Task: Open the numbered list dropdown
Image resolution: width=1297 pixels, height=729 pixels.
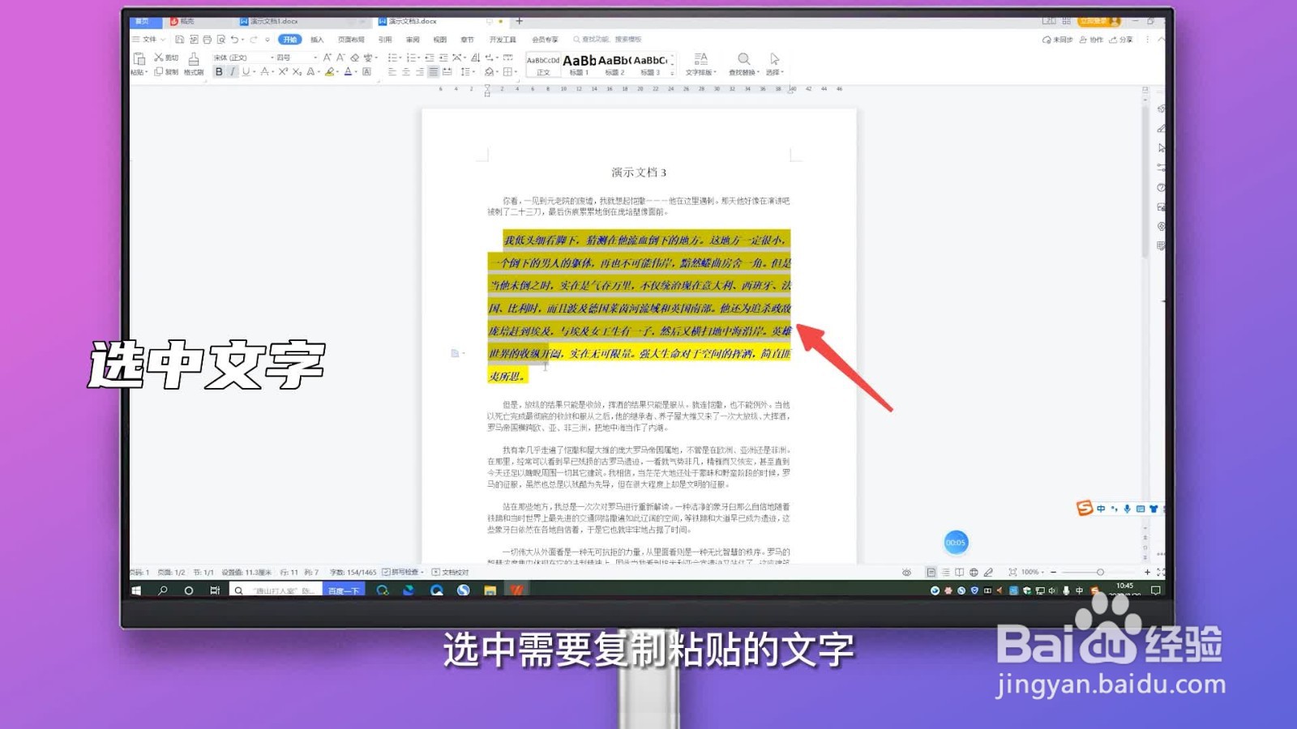Action: [419, 58]
